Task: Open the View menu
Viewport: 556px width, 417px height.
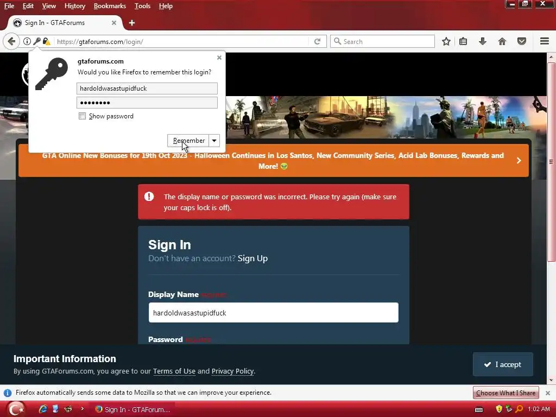Action: (x=49, y=6)
